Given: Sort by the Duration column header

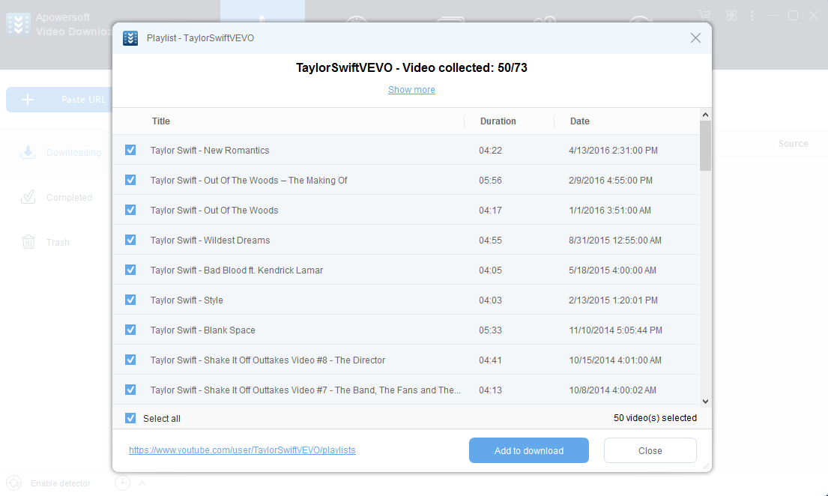Looking at the screenshot, I should pos(498,121).
